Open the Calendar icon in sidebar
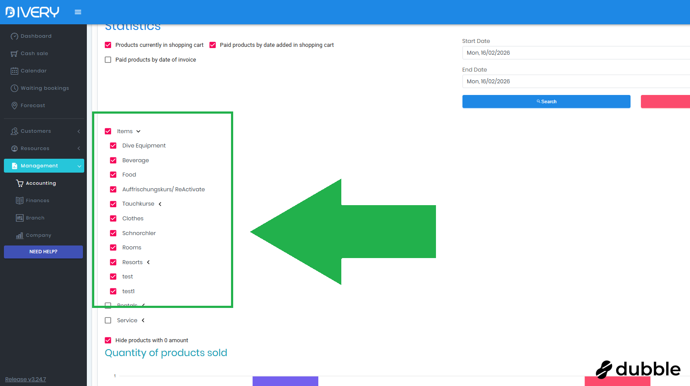The height and width of the screenshot is (386, 690). pyautogui.click(x=14, y=71)
